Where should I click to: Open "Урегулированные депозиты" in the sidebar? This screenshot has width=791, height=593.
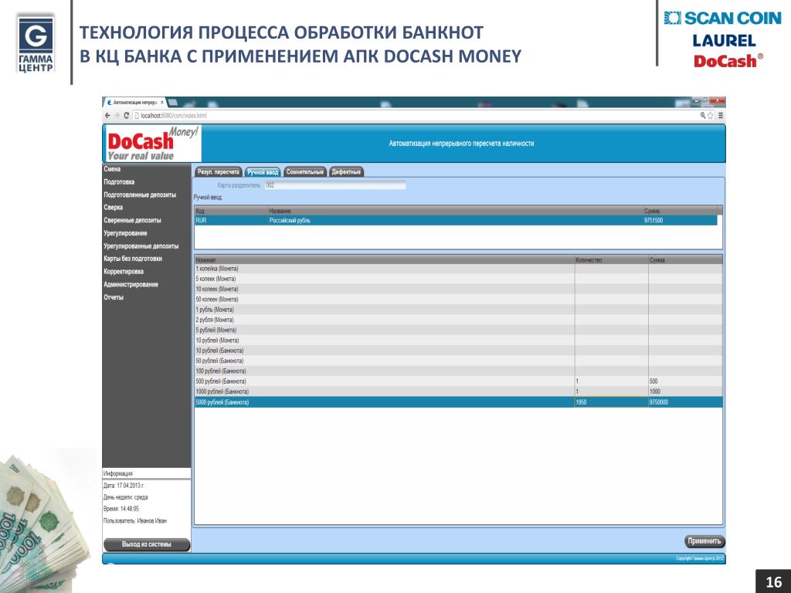pyautogui.click(x=141, y=246)
